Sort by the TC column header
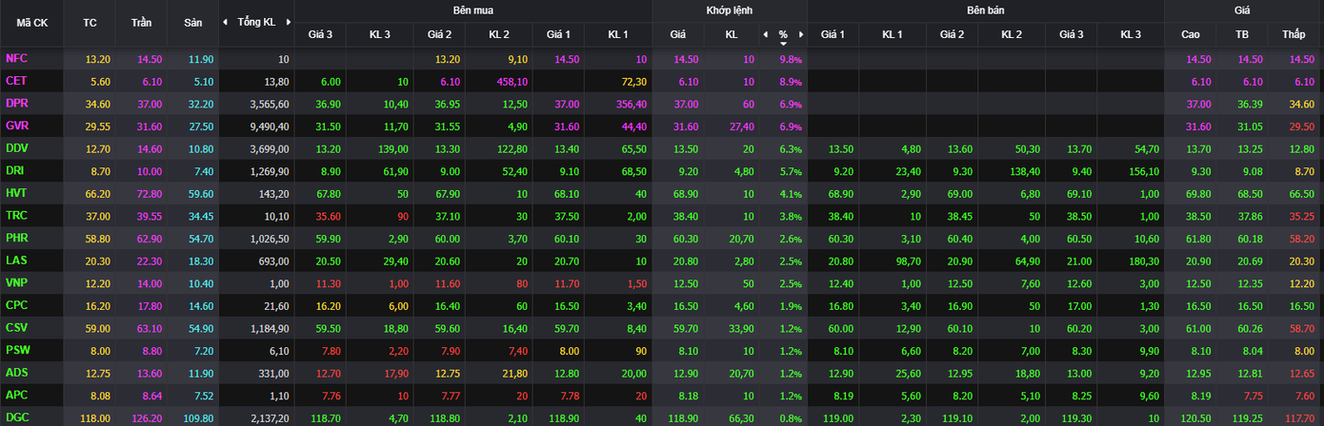1324x426 pixels. tap(90, 22)
